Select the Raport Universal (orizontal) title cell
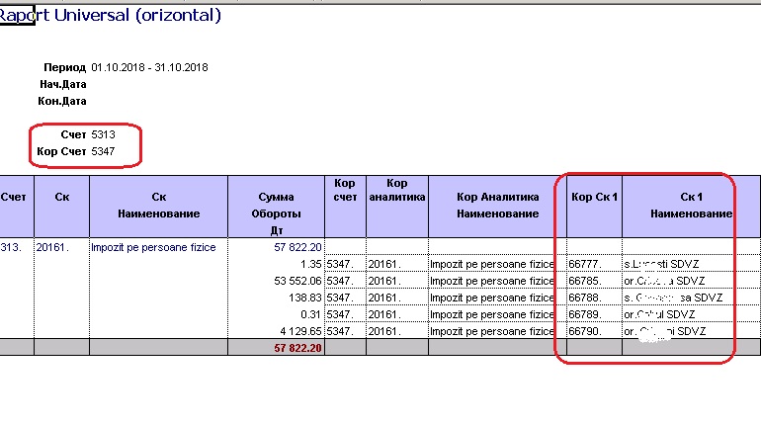Image resolution: width=761 pixels, height=426 pixels. (110, 15)
